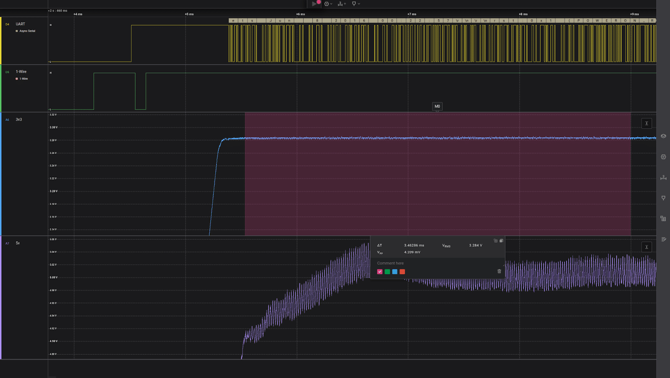Screen dimensions: 670x378
Task: Select the pink measurement color swatch
Action: 380,272
